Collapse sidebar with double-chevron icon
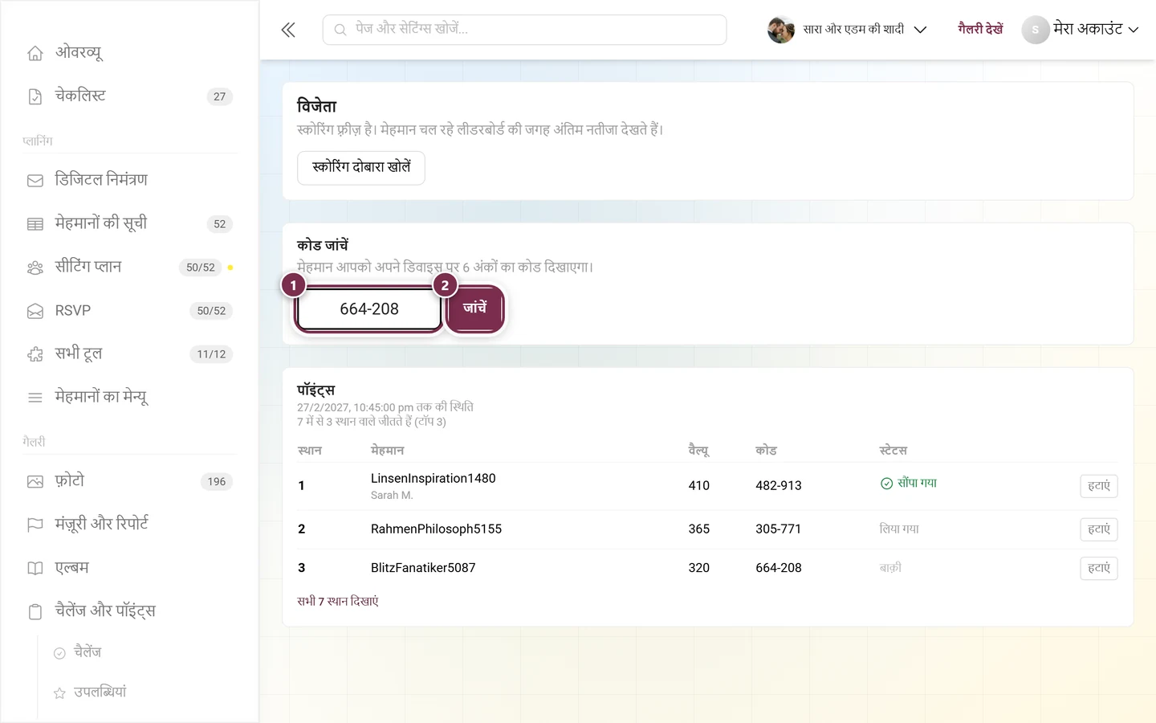This screenshot has width=1156, height=723. [x=288, y=31]
